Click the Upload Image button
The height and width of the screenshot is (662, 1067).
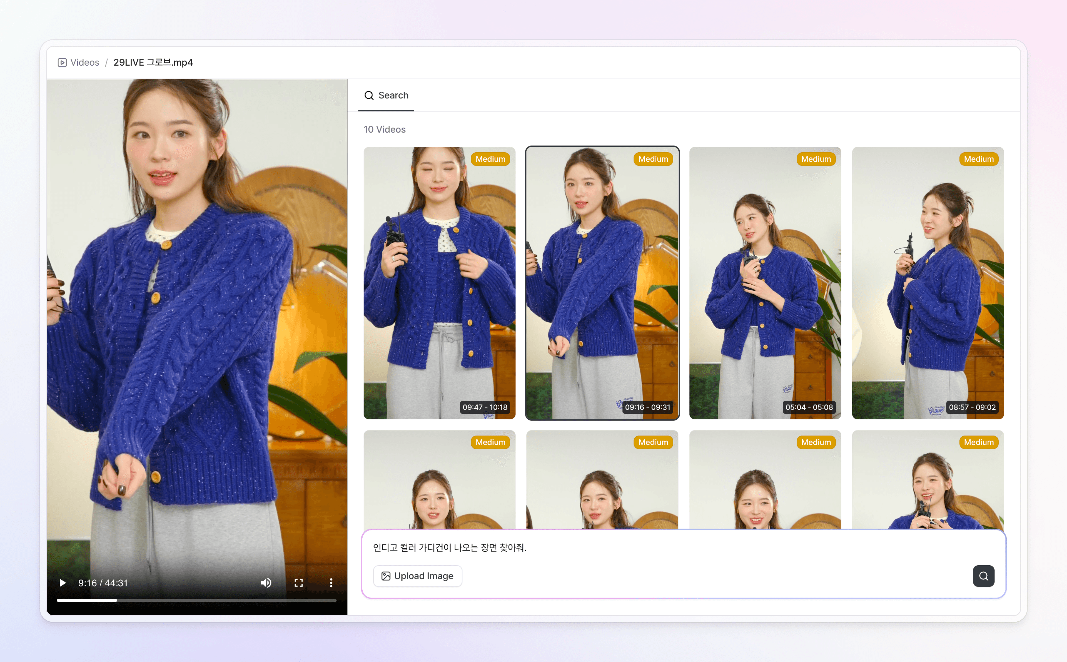[417, 576]
